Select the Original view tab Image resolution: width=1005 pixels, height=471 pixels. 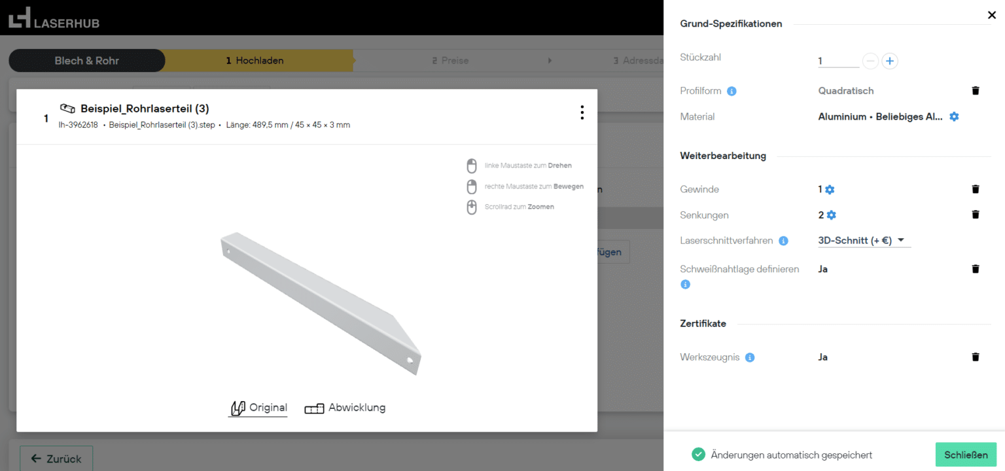tap(258, 408)
